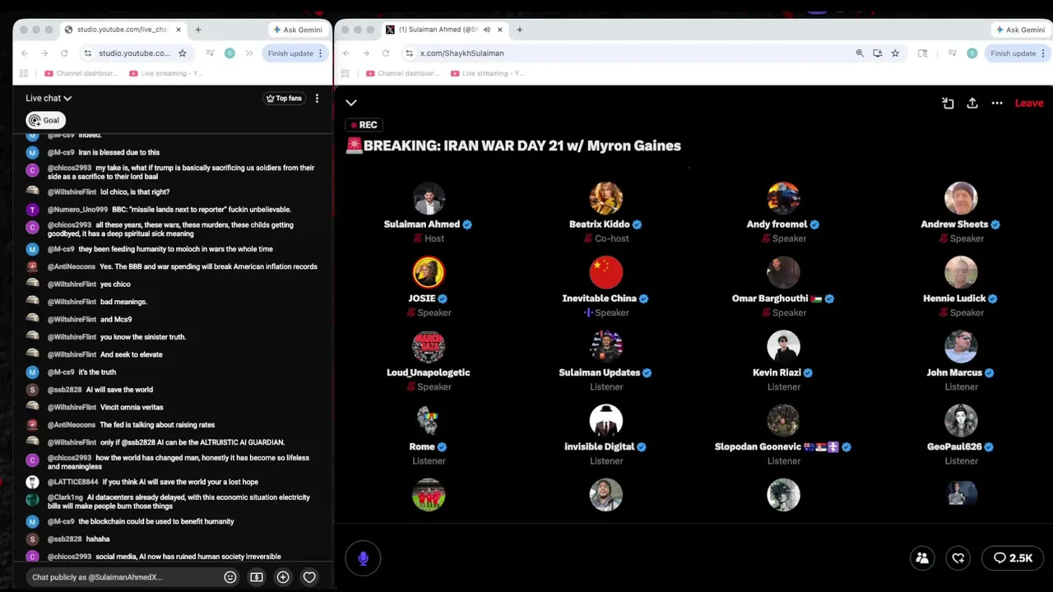Open the emoji picker in chat

pos(230,577)
